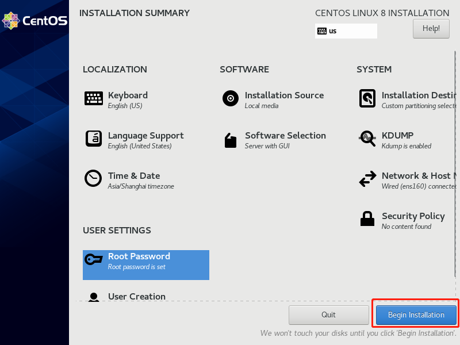Click 'Custom partitioning selected' text

pos(419,106)
